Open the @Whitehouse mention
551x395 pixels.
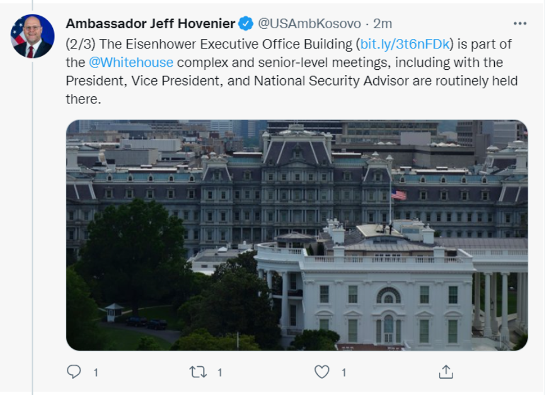click(x=131, y=62)
